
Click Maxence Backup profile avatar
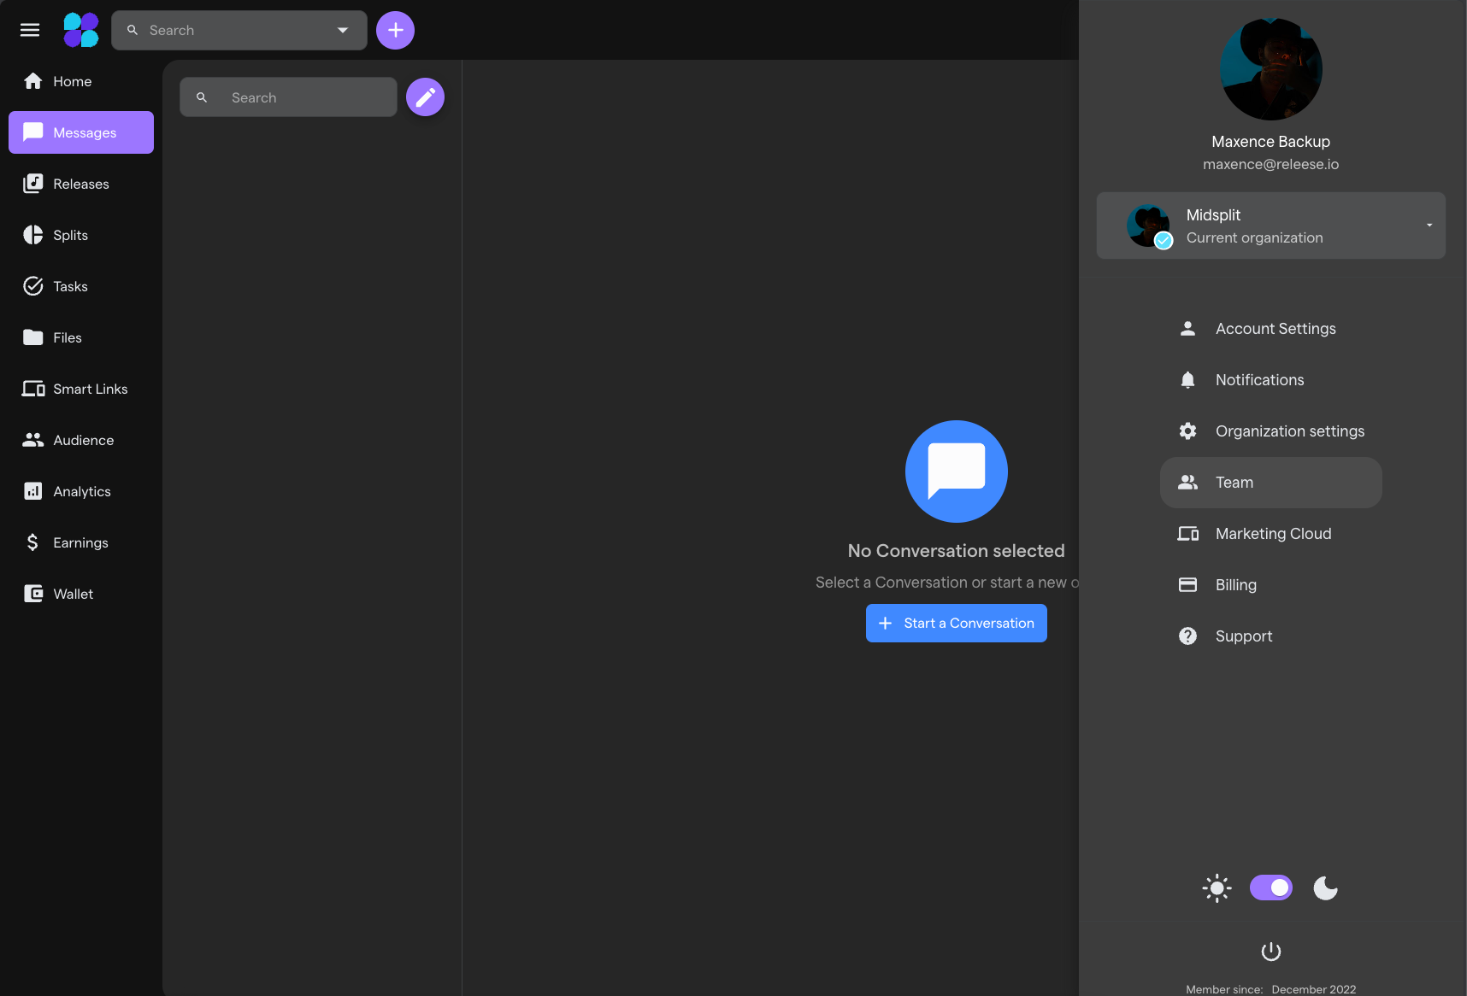click(x=1271, y=69)
